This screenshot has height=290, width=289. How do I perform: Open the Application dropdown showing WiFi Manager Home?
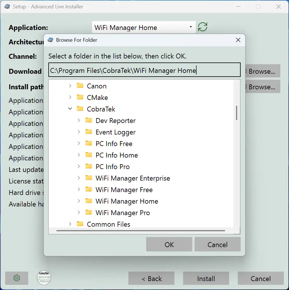click(x=144, y=27)
